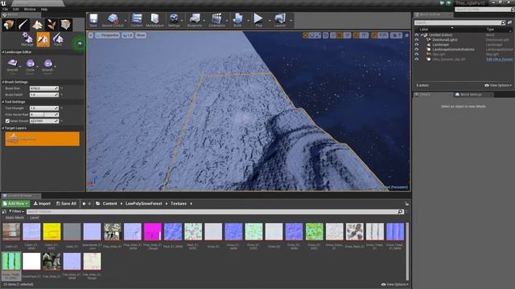
Task: Select the Heightmap target layer
Action: pos(43,139)
